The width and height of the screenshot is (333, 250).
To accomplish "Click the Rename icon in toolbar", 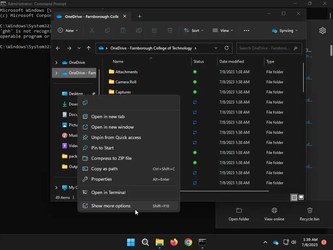I will click(x=139, y=30).
